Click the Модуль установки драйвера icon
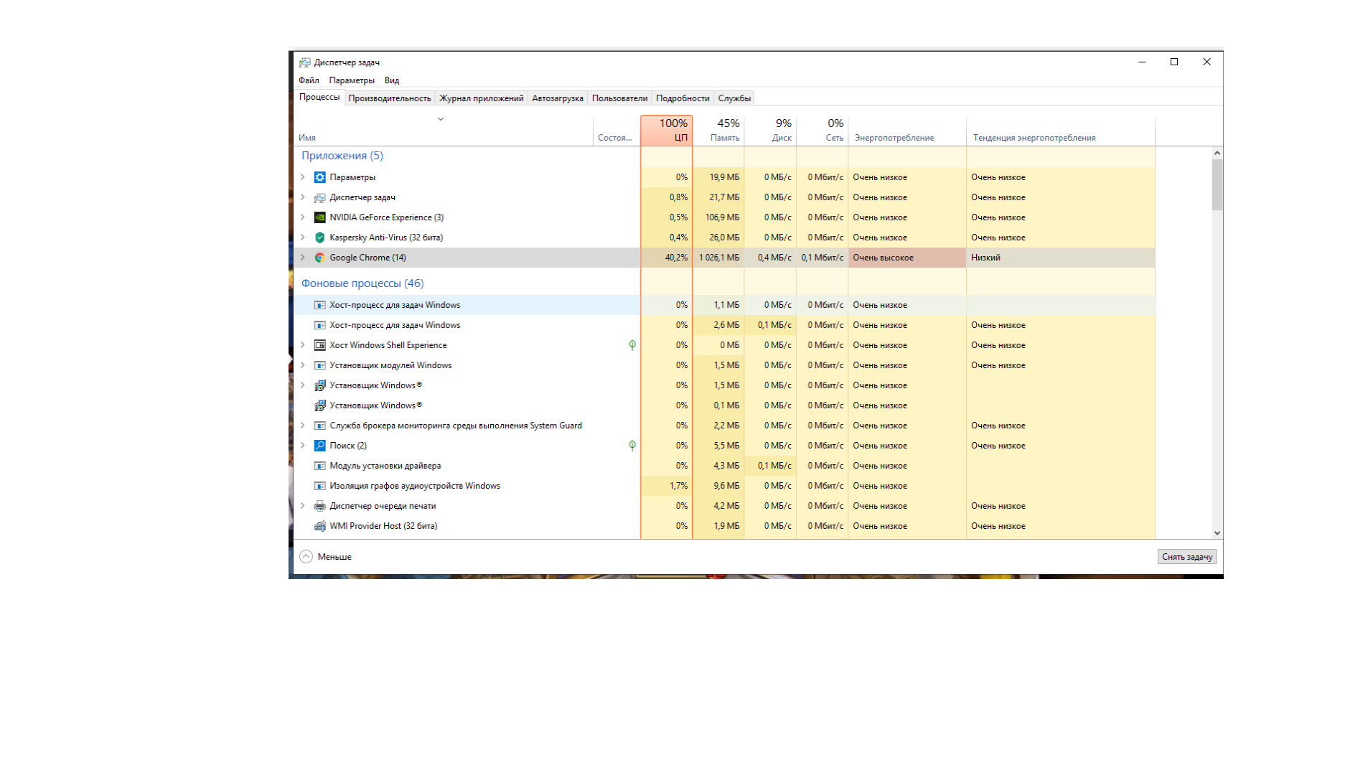Viewport: 1368px width, 775px height. (x=320, y=466)
